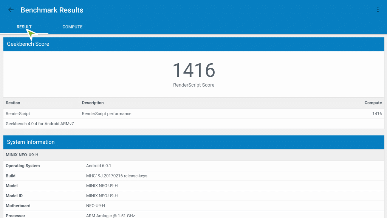Click the Geekbench Score section header
The height and width of the screenshot is (218, 387).
[28, 44]
